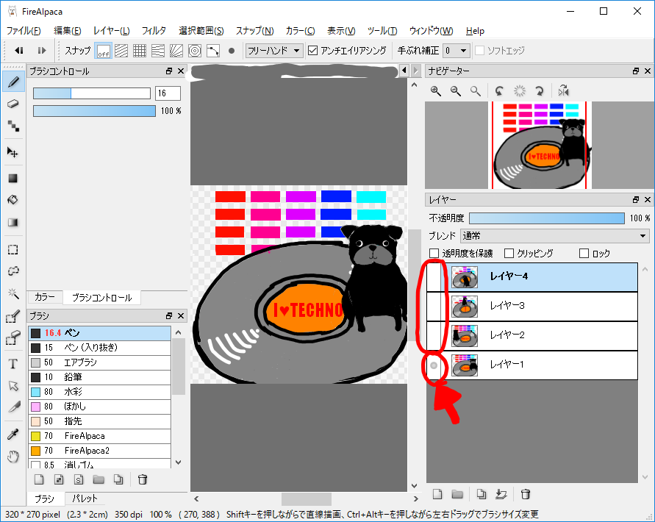Select the Select Eraser tool
The width and height of the screenshot is (655, 522).
click(13, 337)
